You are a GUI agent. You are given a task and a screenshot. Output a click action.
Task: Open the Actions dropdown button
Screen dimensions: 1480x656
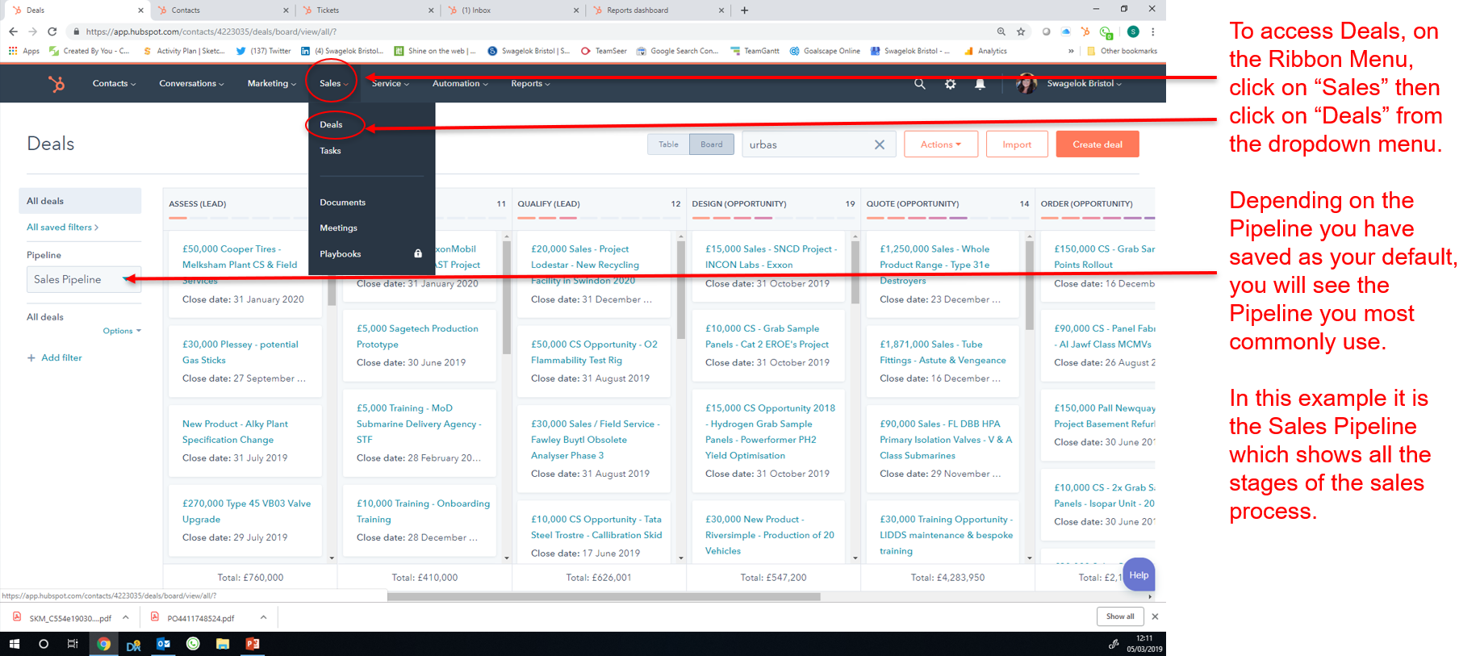coord(941,144)
